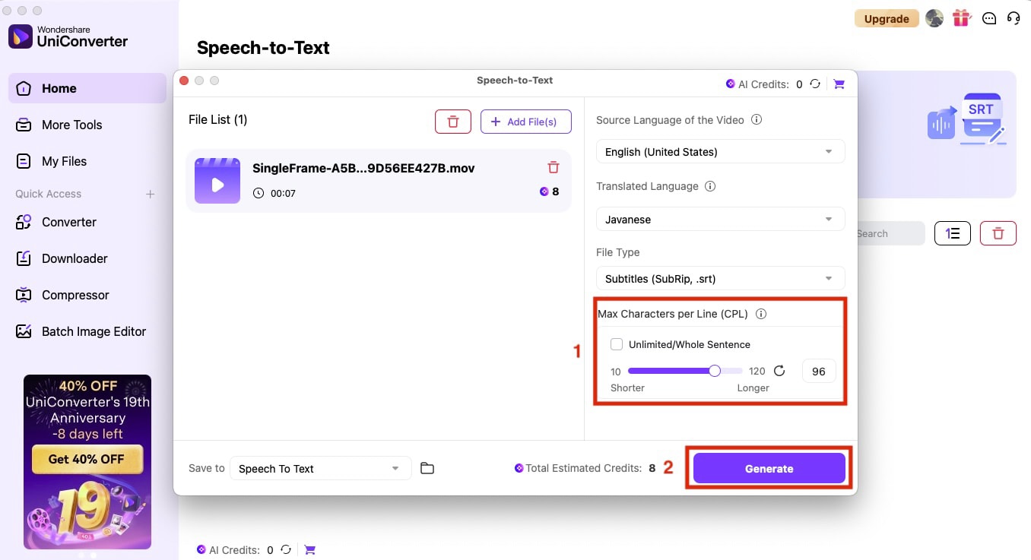This screenshot has height=560, width=1031.
Task: Click the red trash icon in File List header
Action: pyautogui.click(x=453, y=122)
